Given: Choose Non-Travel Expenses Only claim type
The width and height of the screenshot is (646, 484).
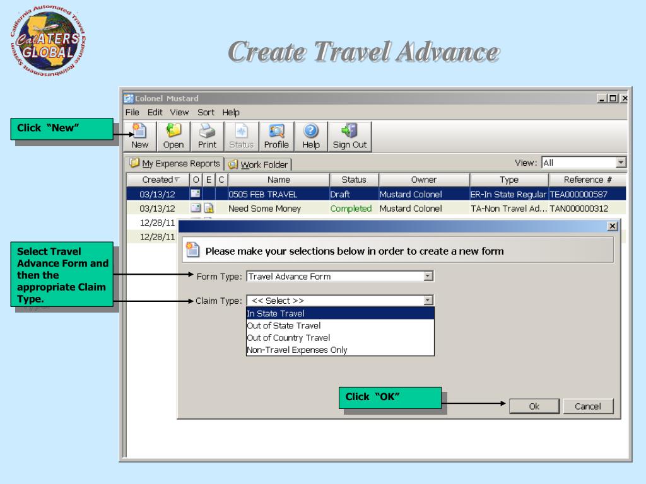Looking at the screenshot, I should click(x=340, y=350).
